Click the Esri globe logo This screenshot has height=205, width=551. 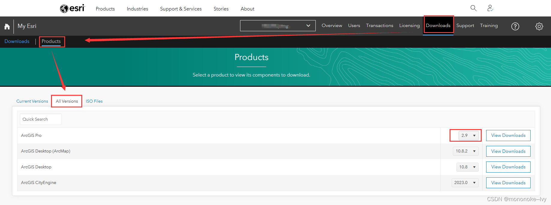point(72,8)
